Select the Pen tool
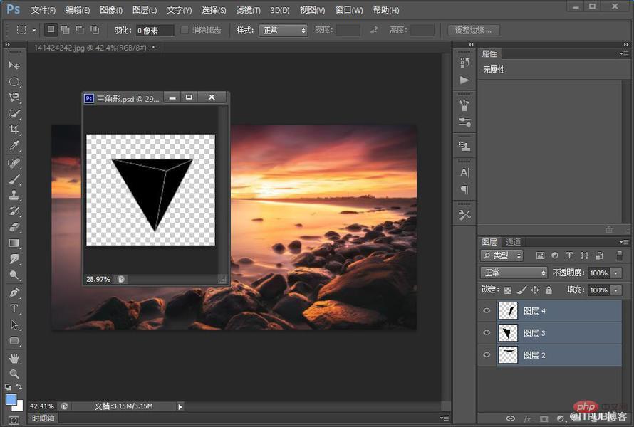This screenshot has height=427, width=634. point(14,292)
